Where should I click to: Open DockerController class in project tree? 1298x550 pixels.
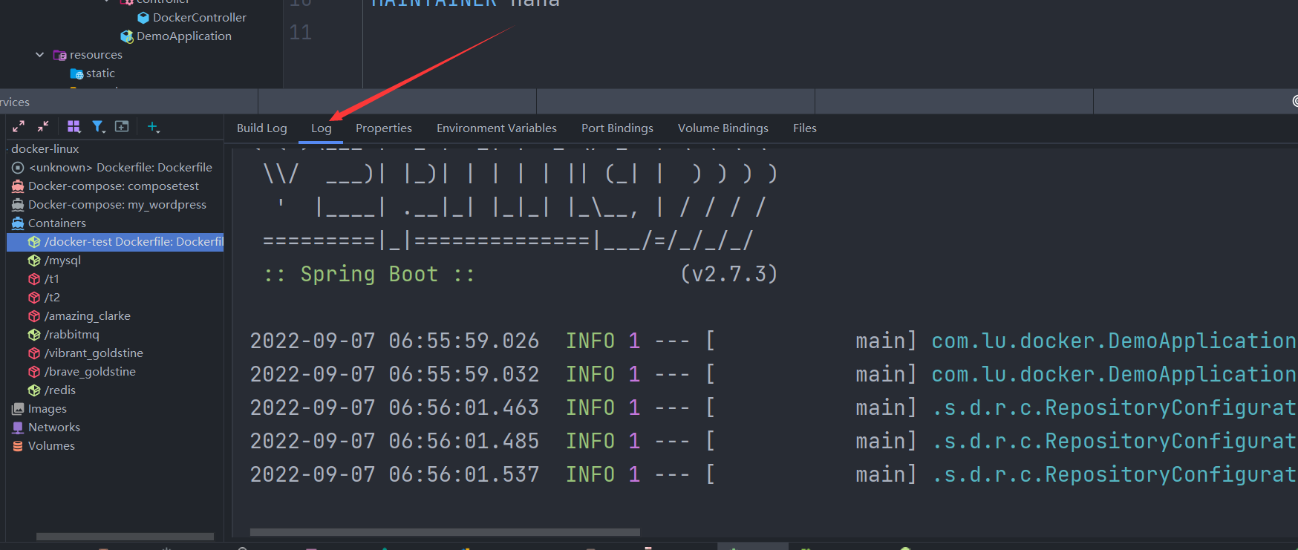tap(199, 18)
